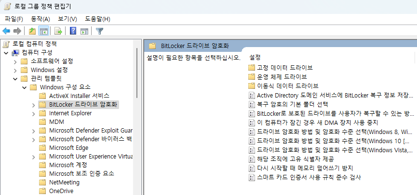Toggle the action pane toolbar icon
Image resolution: width=417 pixels, height=195 pixels.
[x=84, y=31]
